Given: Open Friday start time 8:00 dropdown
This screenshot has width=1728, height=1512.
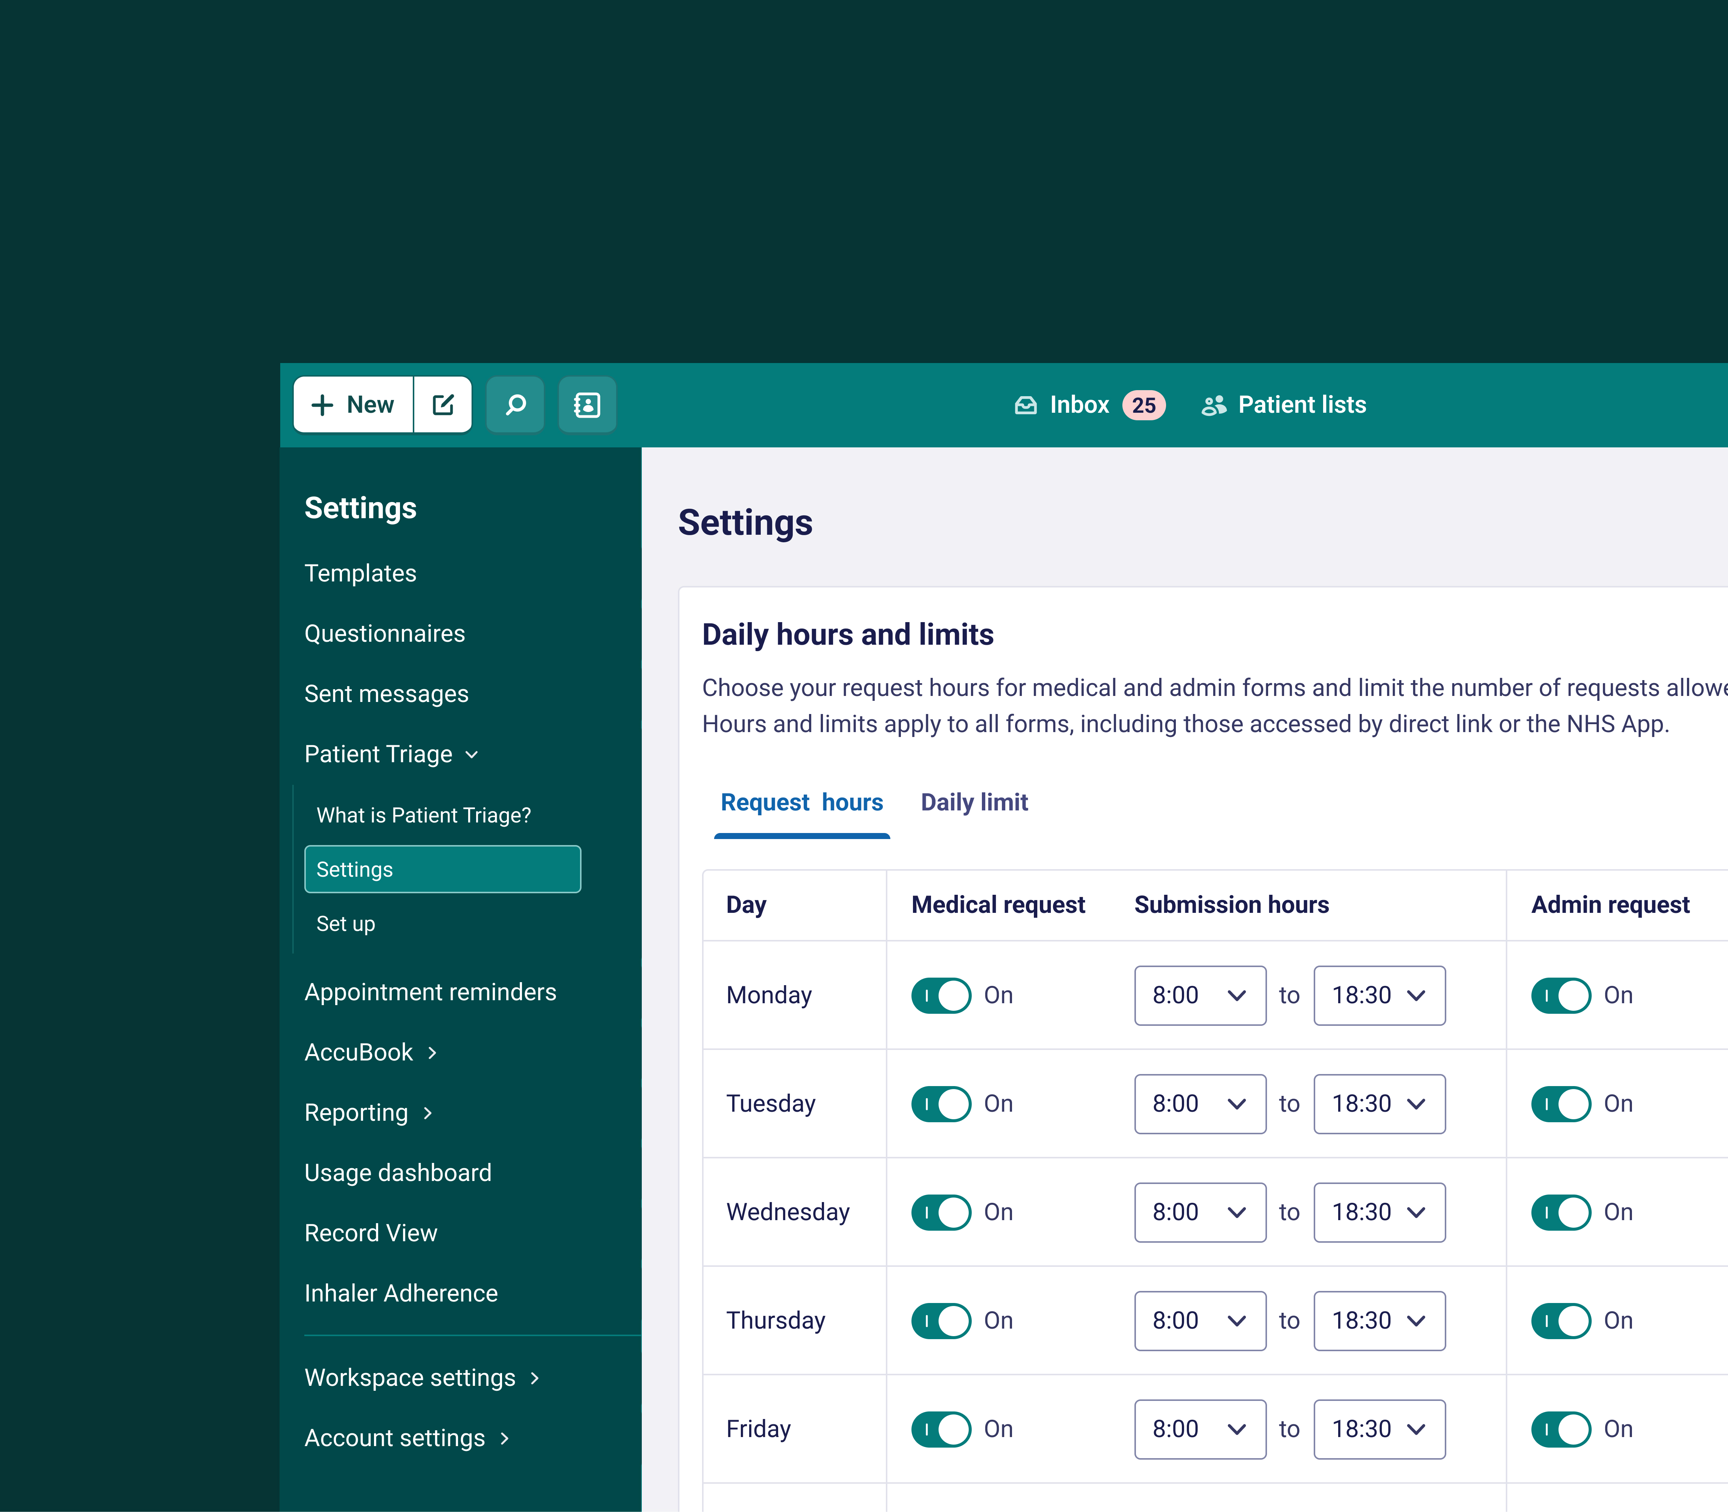Looking at the screenshot, I should click(x=1200, y=1429).
